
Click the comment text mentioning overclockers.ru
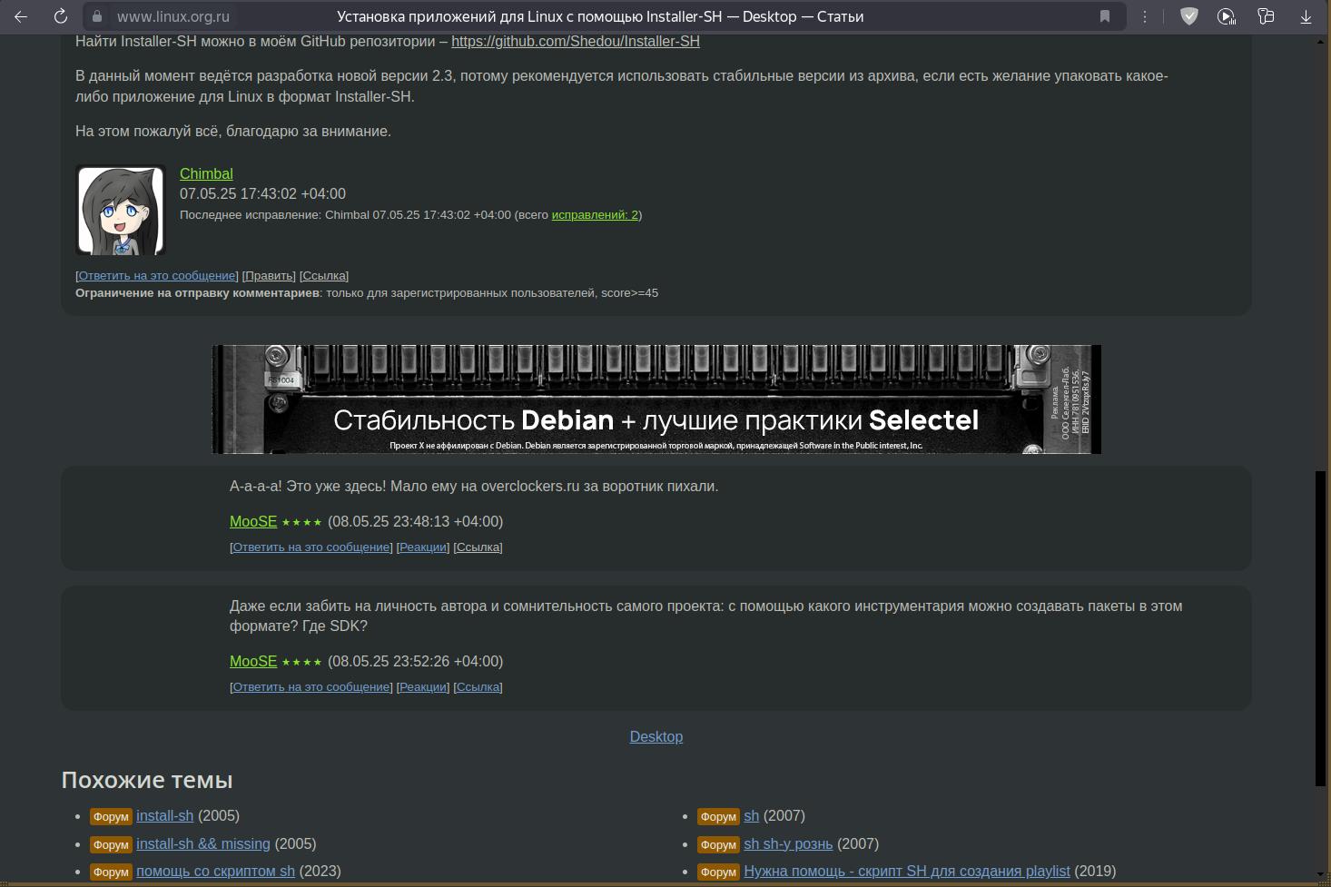[x=474, y=486]
